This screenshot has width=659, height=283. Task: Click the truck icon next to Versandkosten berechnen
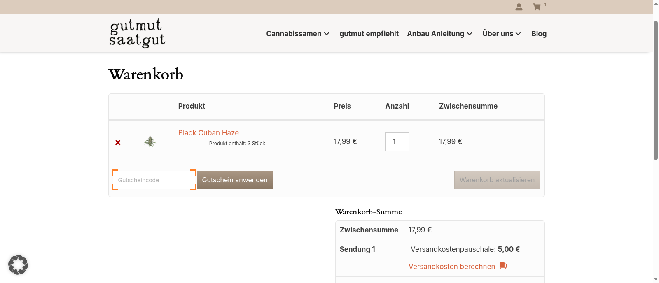point(503,266)
